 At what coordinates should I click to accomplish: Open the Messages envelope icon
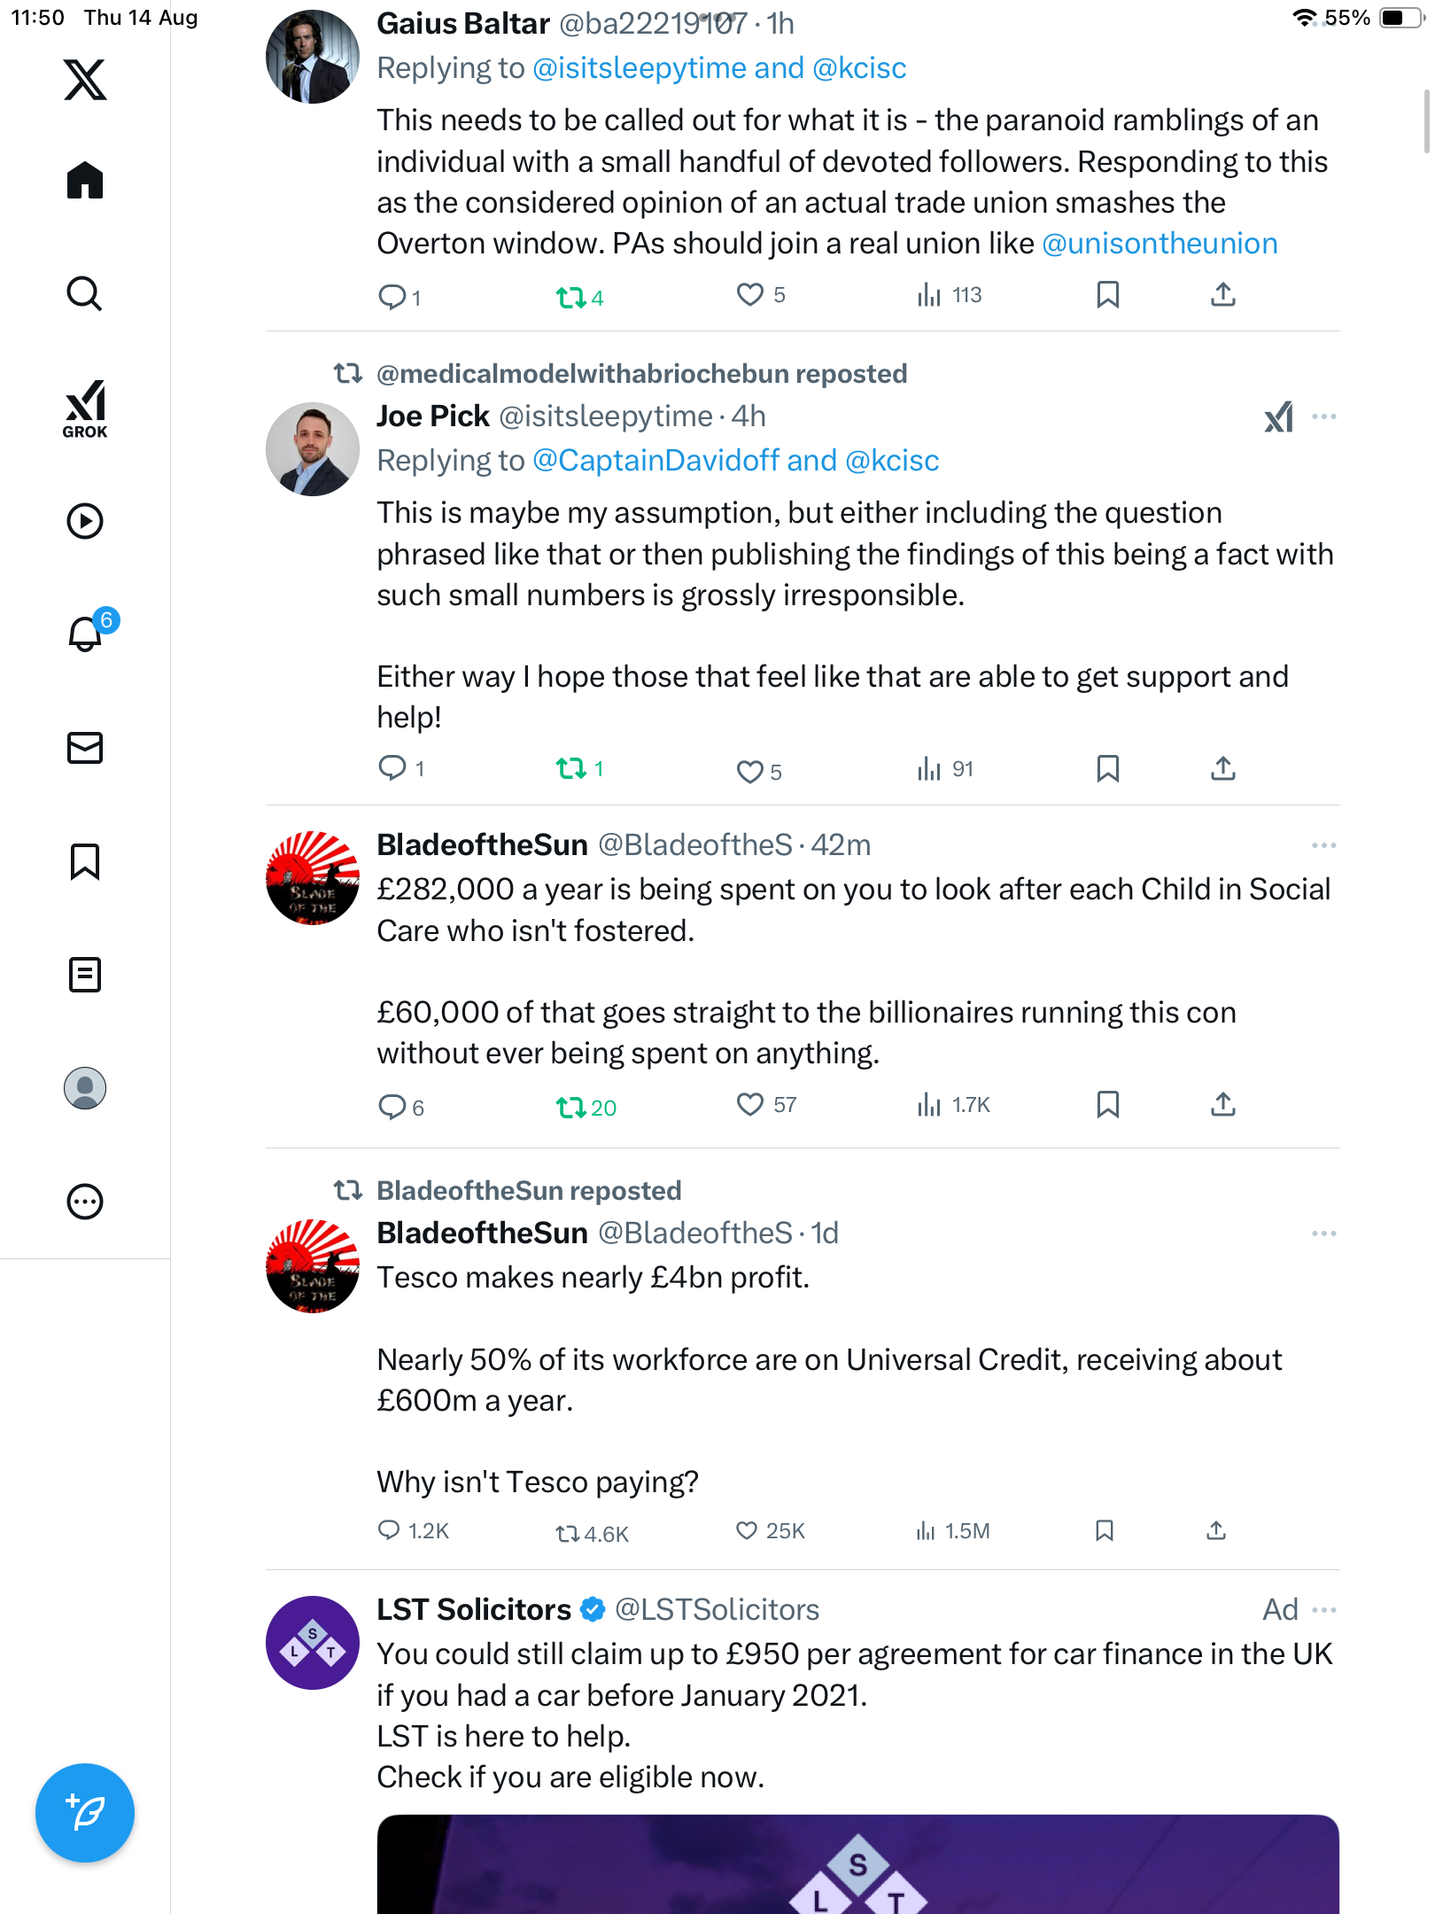[85, 748]
